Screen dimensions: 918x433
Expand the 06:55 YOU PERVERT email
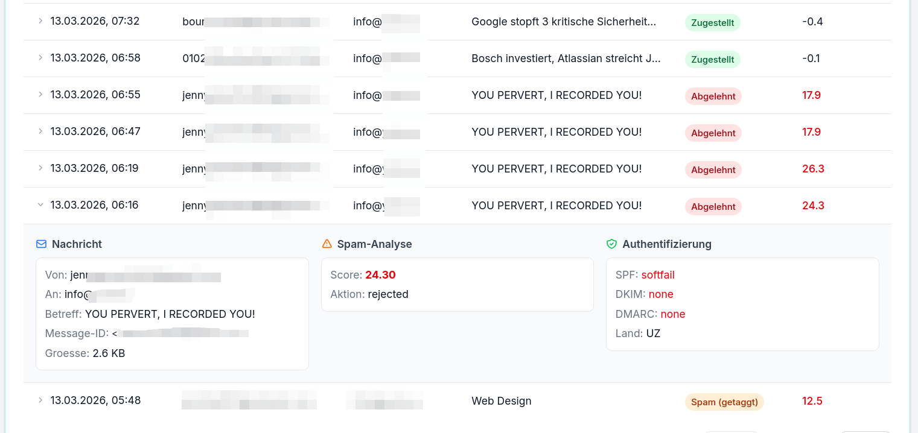(x=40, y=95)
